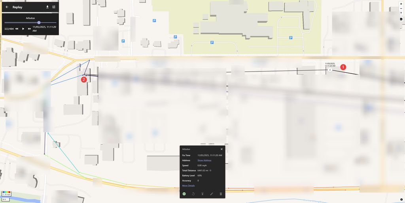Go back using the Replay arrow
The height and width of the screenshot is (203, 405).
tap(7, 7)
